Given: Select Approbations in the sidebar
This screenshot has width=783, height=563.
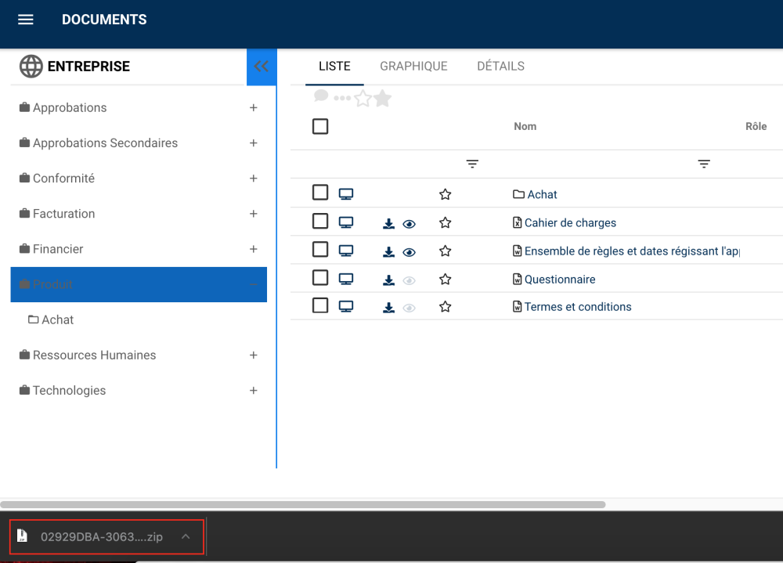Looking at the screenshot, I should tap(70, 108).
